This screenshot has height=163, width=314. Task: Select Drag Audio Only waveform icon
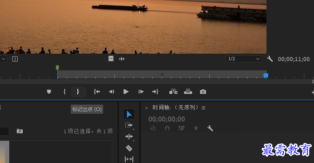pos(122,59)
